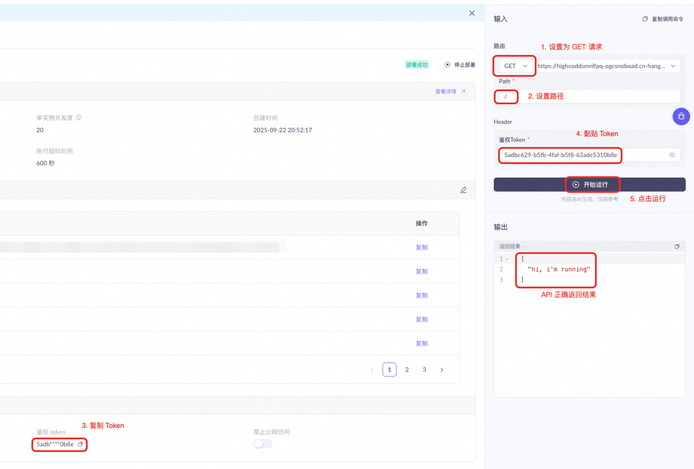The image size is (694, 469).
Task: Click the Path input field
Action: 590,96
